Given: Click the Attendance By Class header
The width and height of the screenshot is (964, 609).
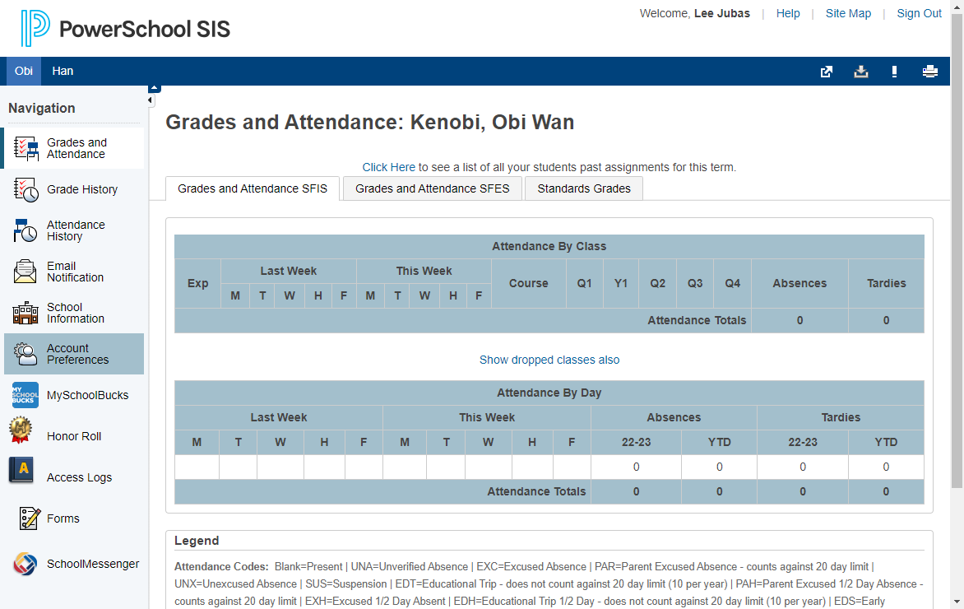Looking at the screenshot, I should click(549, 247).
